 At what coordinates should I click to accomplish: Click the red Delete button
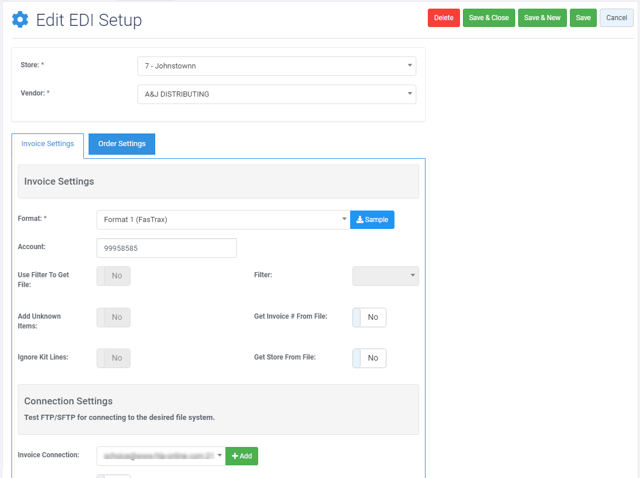[443, 18]
